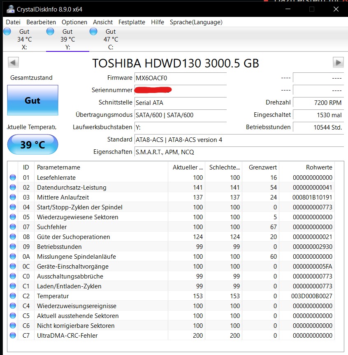The height and width of the screenshot is (355, 348).
Task: Click the Übertragungsmodus field SATA/600
Action: (x=181, y=115)
